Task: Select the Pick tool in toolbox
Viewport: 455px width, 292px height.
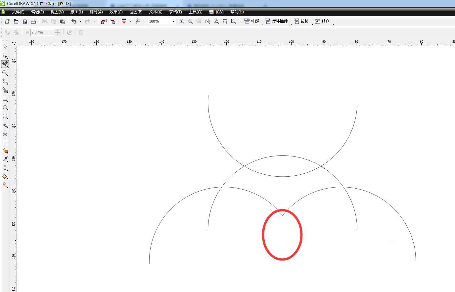Action: coord(5,47)
